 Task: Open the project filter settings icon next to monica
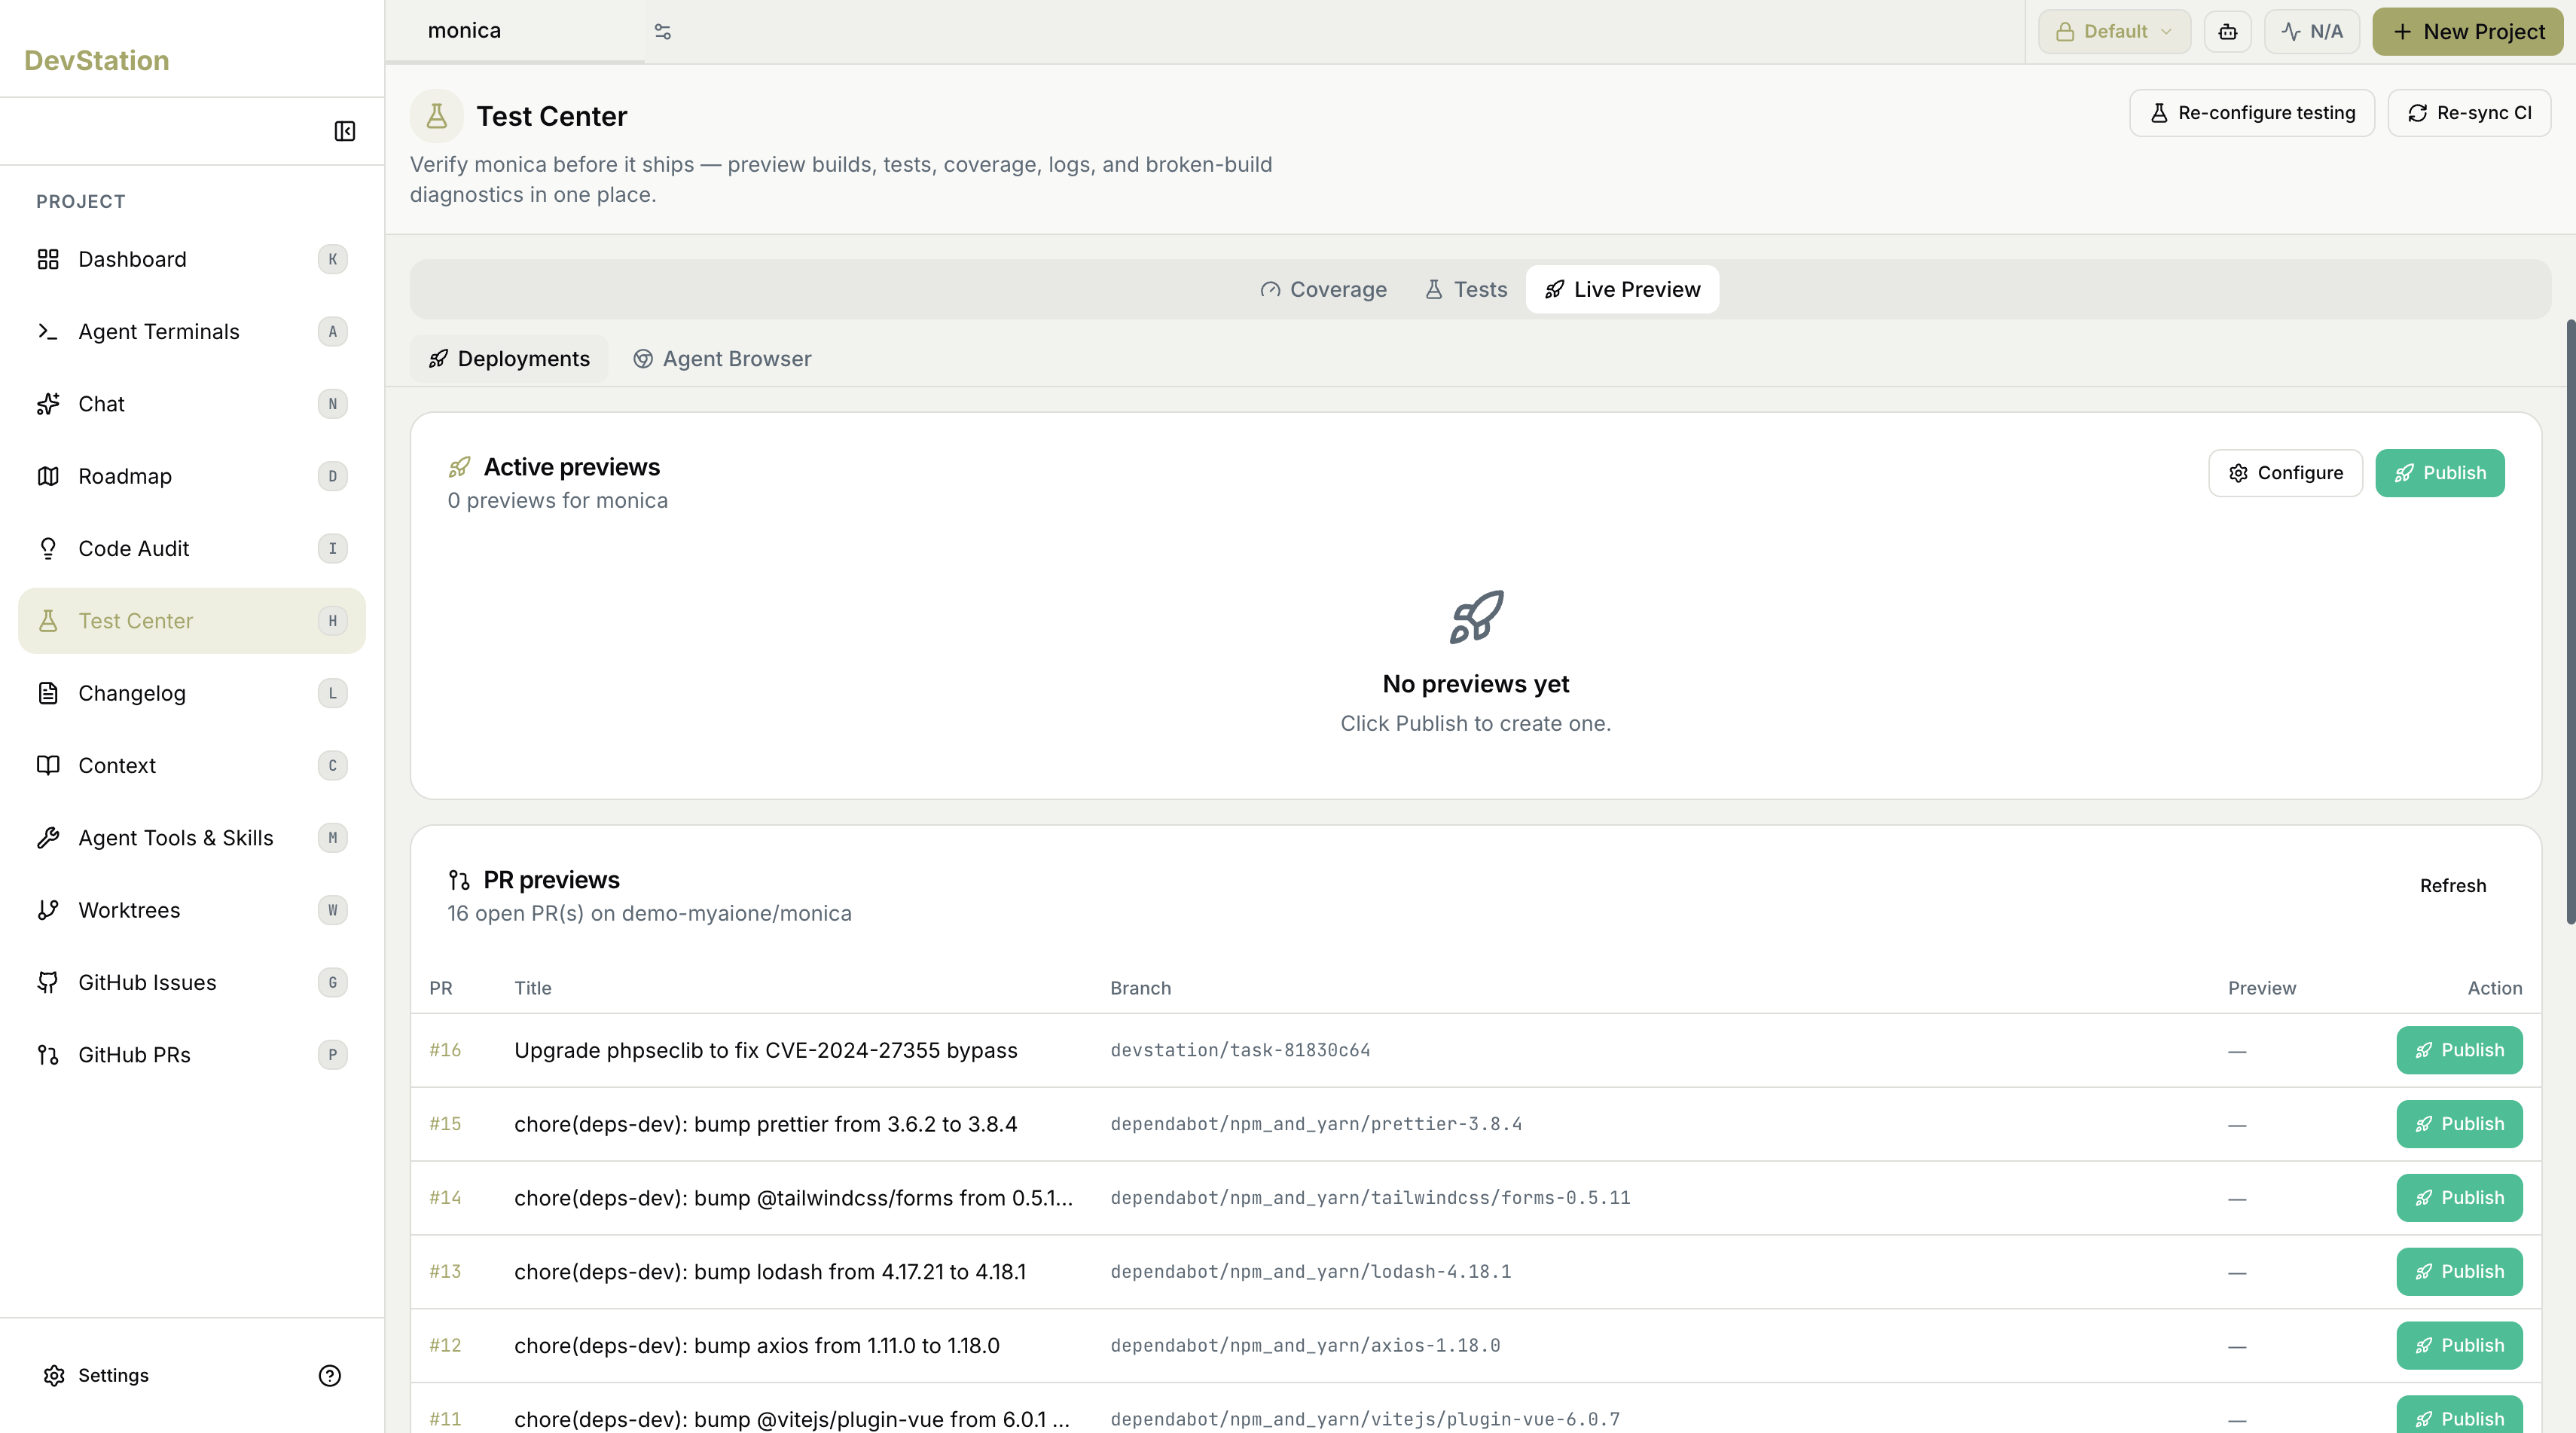(662, 32)
